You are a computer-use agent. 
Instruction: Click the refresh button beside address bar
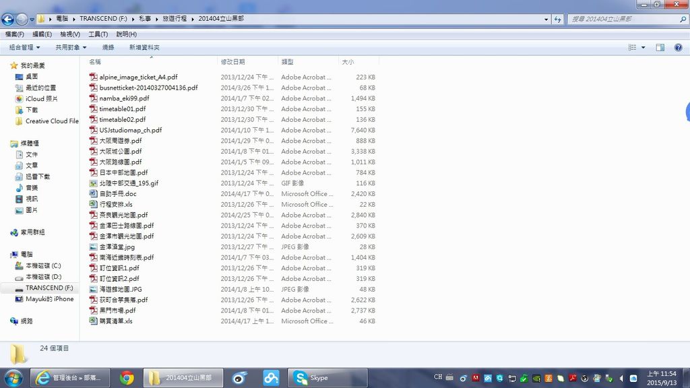(x=557, y=19)
